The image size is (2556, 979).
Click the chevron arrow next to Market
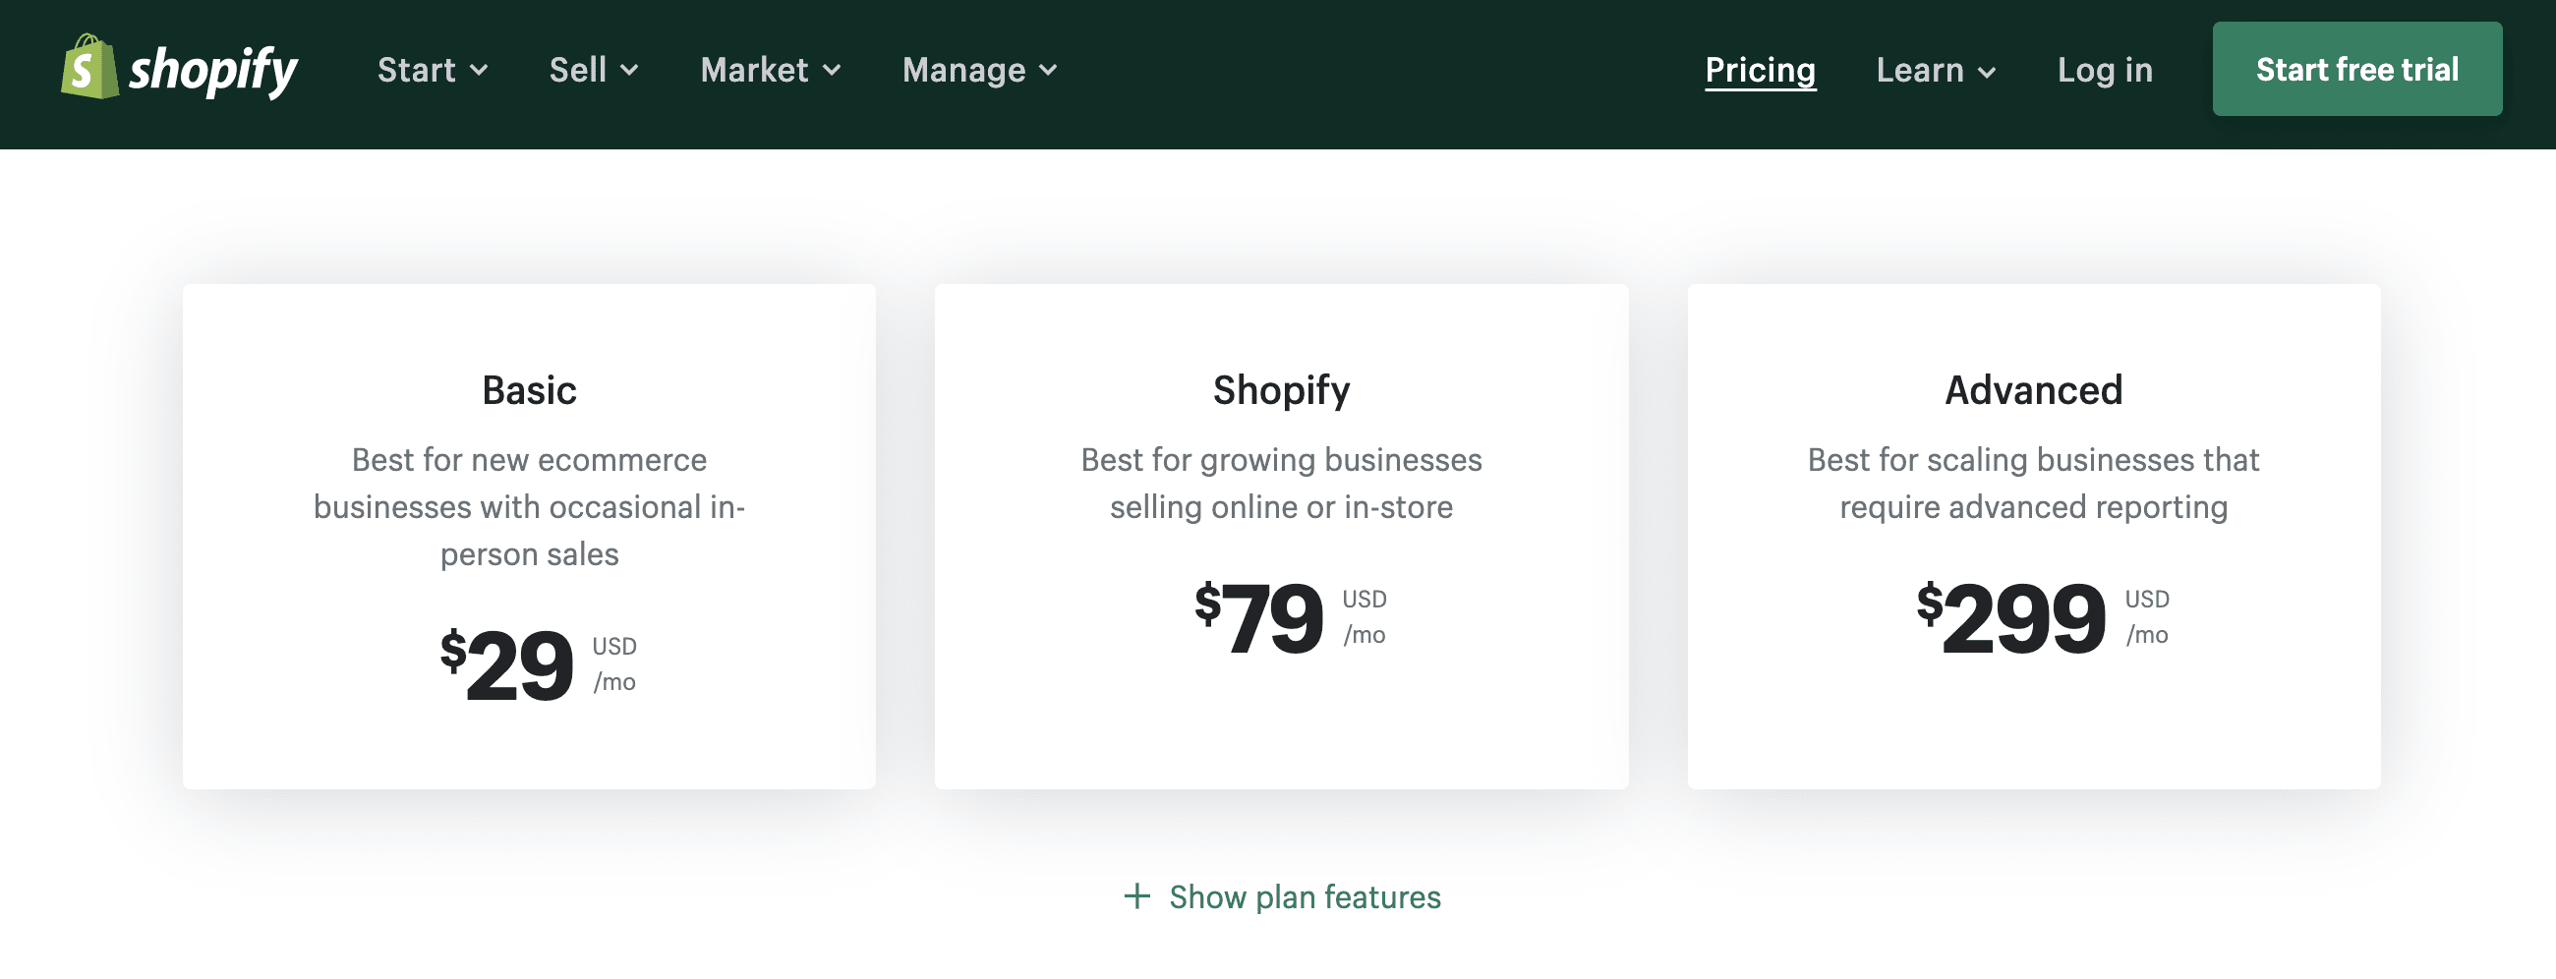(833, 71)
